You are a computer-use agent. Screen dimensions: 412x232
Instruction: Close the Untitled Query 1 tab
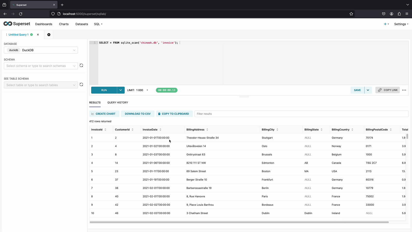(x=38, y=35)
